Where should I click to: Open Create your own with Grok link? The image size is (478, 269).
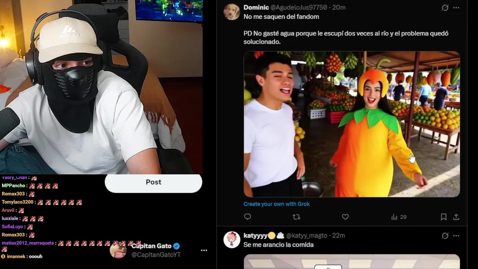point(276,204)
